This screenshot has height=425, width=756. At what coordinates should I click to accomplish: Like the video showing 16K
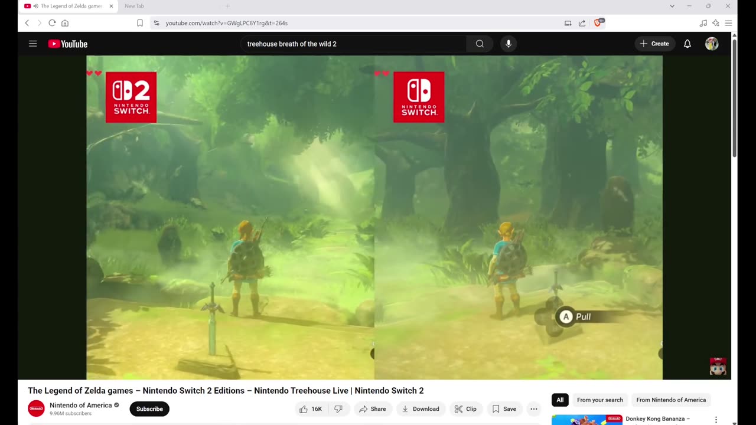(x=311, y=409)
